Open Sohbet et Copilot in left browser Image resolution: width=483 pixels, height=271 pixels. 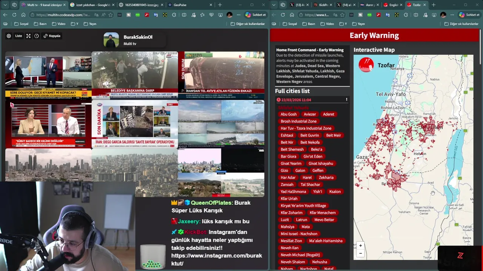[256, 15]
